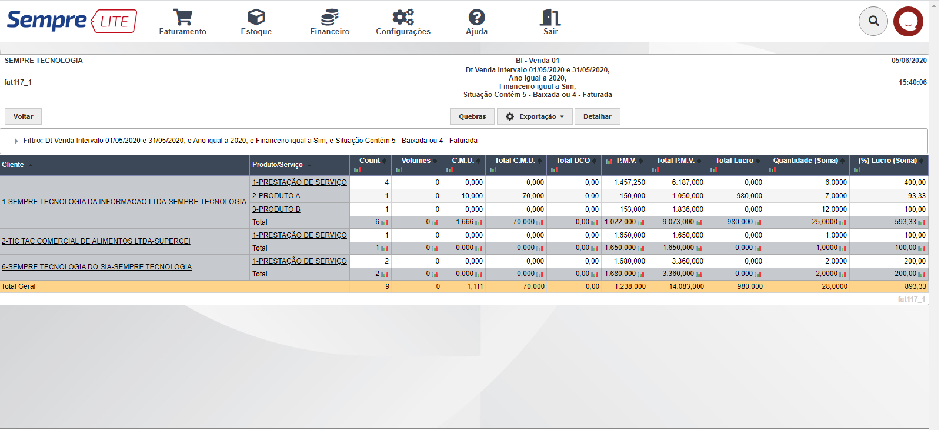The height and width of the screenshot is (430, 951).
Task: Click chart icon beside total 3.360,000
Action: coord(699,274)
